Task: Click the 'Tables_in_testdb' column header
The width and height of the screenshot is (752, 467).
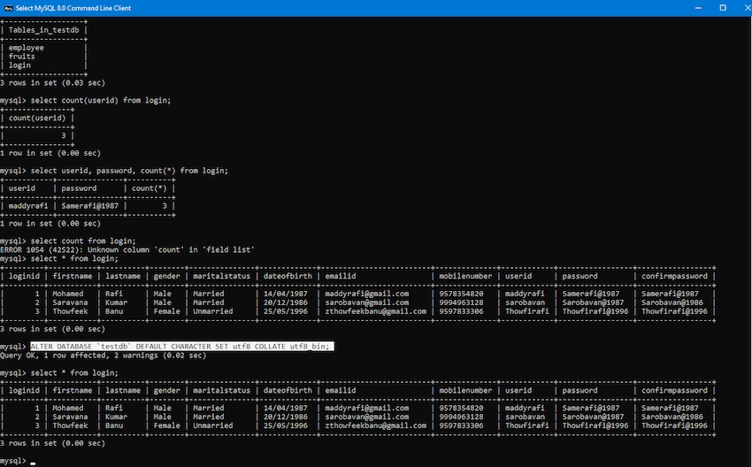Action: (x=43, y=30)
